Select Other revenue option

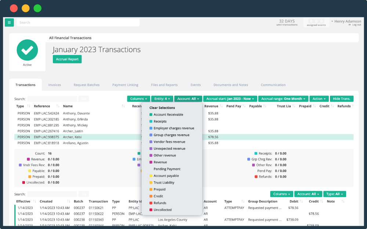point(163,155)
